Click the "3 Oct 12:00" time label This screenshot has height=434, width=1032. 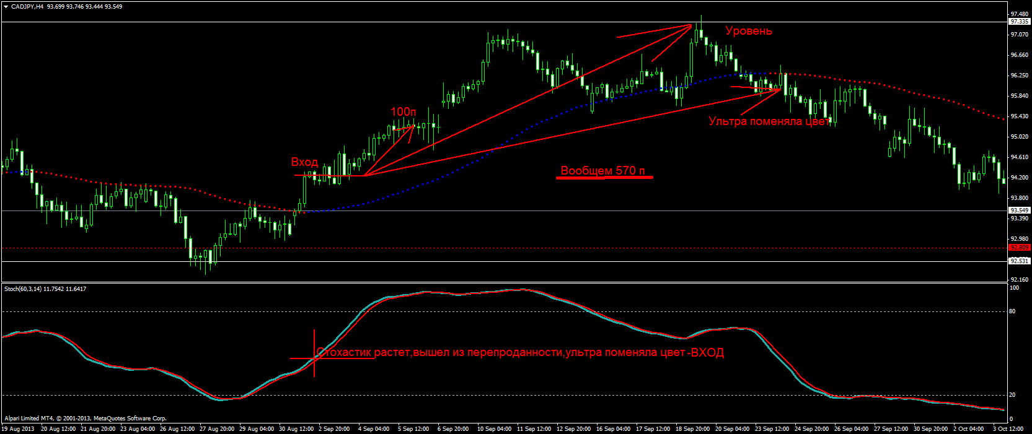(1008, 429)
